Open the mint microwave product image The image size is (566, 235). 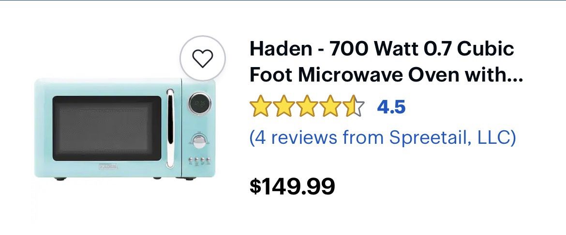(124, 129)
